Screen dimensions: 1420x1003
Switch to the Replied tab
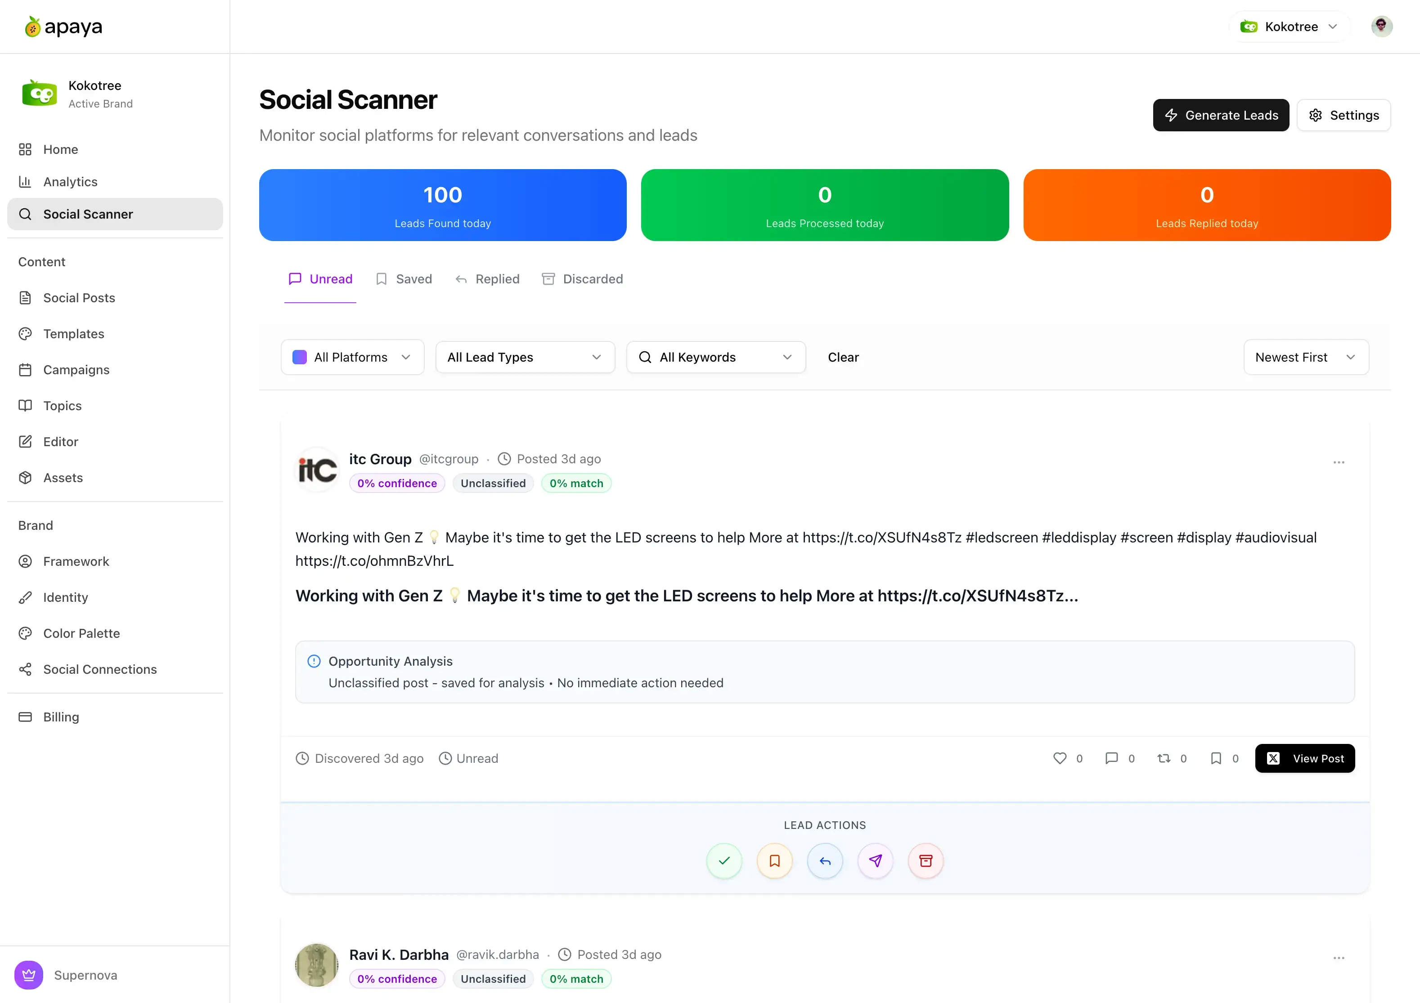(487, 279)
